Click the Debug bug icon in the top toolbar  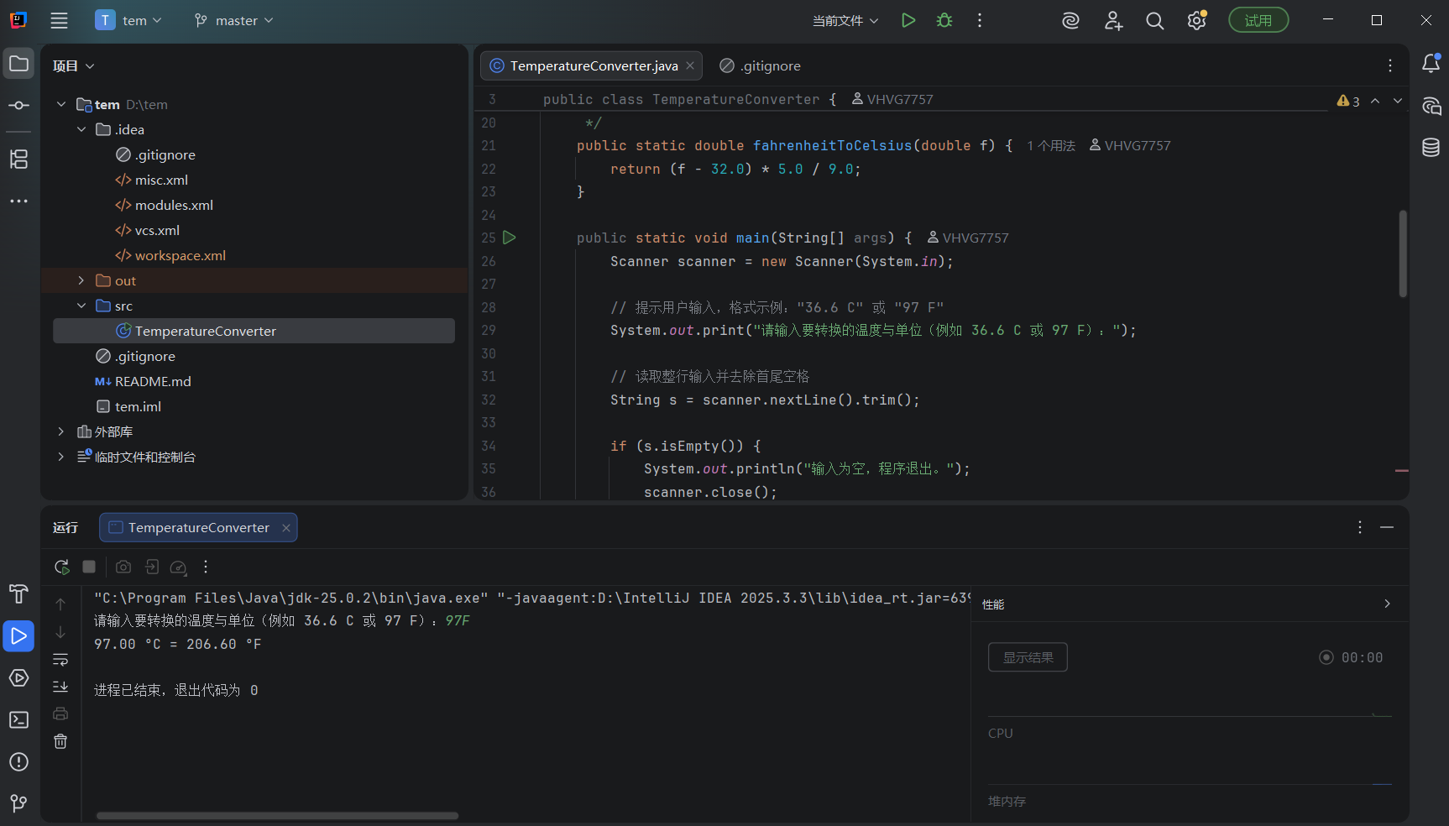click(944, 20)
